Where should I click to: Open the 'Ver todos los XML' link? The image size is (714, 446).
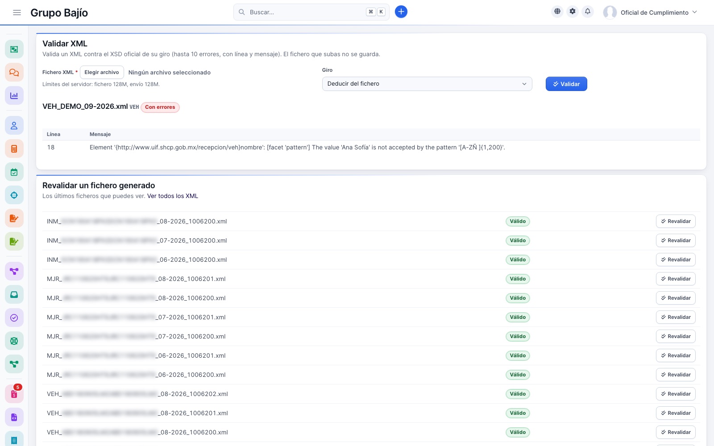[173, 196]
